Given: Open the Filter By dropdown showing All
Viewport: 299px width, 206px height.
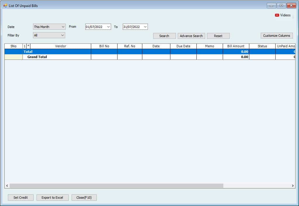Looking at the screenshot, I should click(x=49, y=35).
